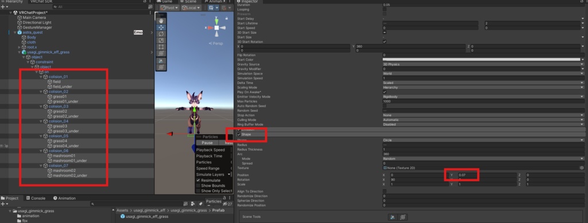This screenshot has height=223, width=588.
Task: Switch to the Animation tab at bottom
Action: coord(64,198)
